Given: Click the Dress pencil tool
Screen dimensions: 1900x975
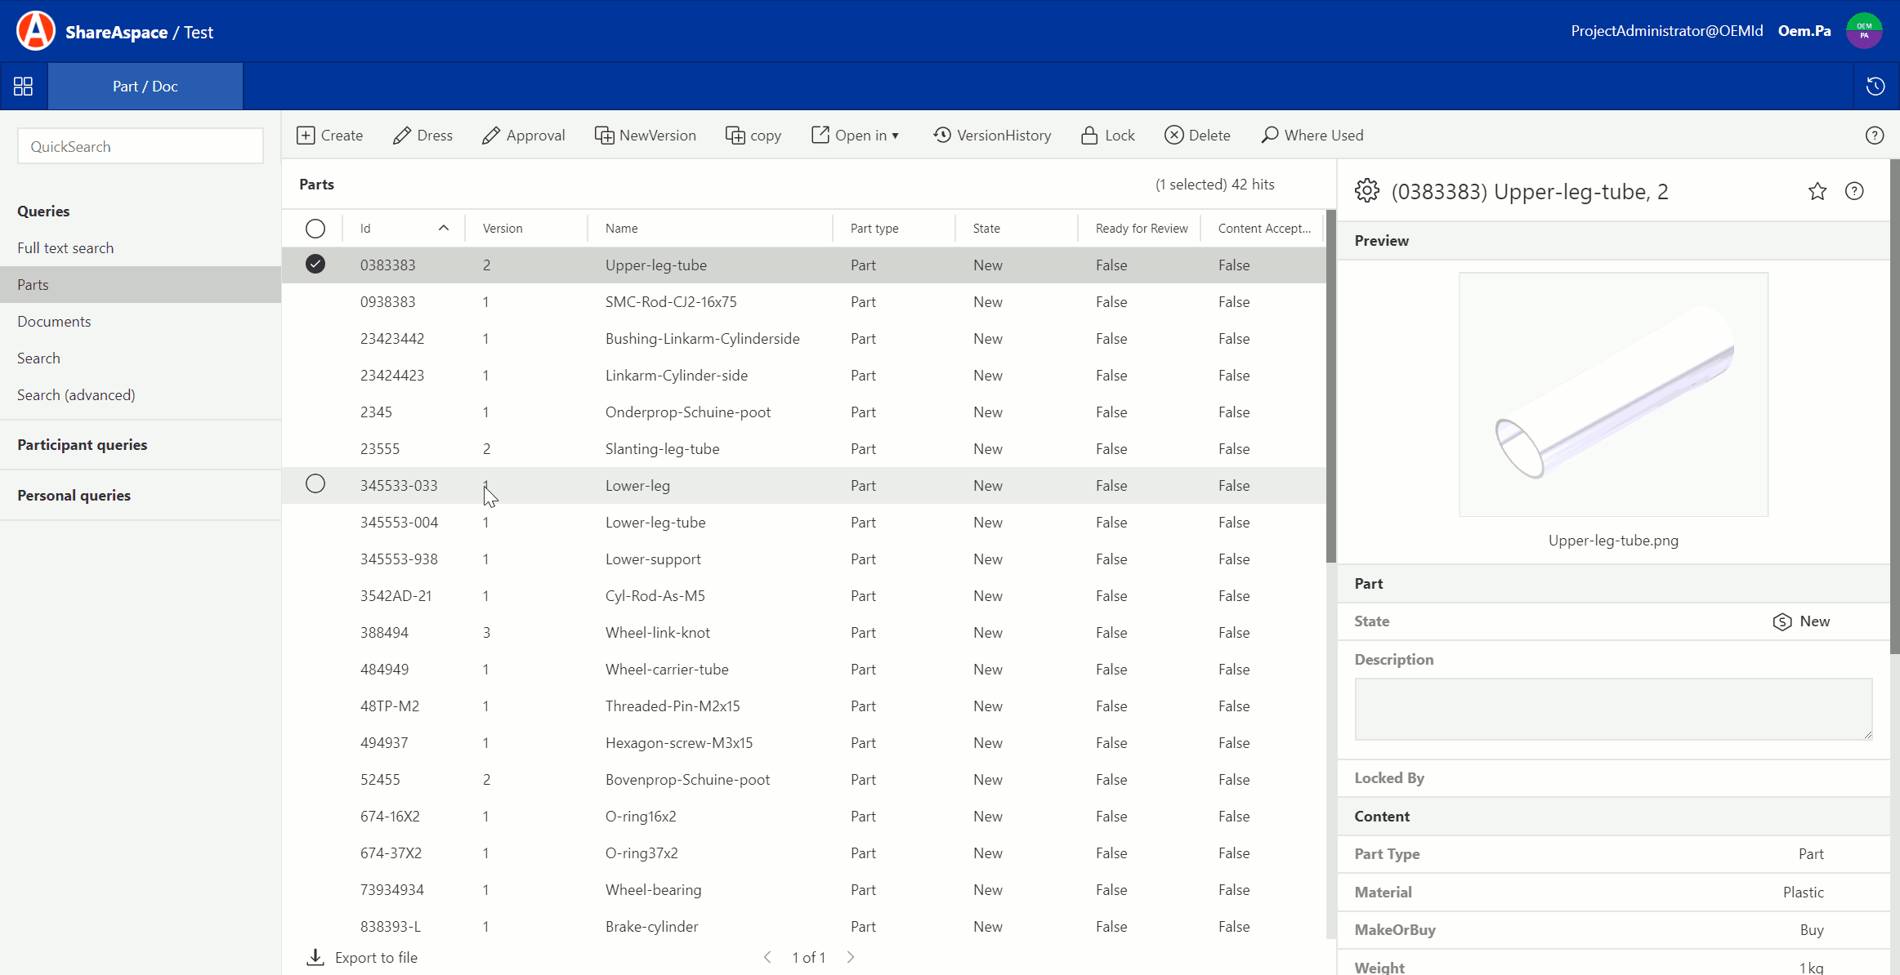Looking at the screenshot, I should (422, 136).
